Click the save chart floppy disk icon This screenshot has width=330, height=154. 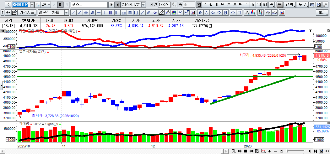[319, 5]
